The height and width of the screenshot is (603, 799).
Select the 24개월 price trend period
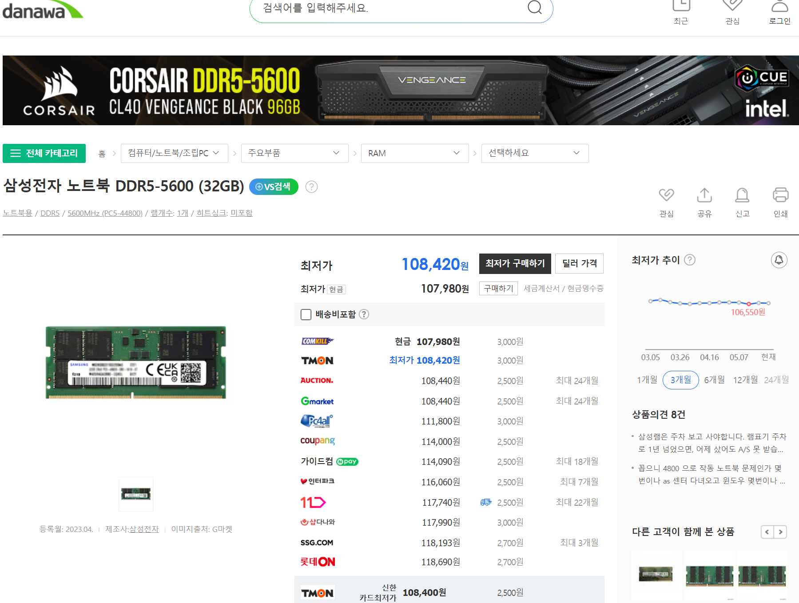point(776,380)
